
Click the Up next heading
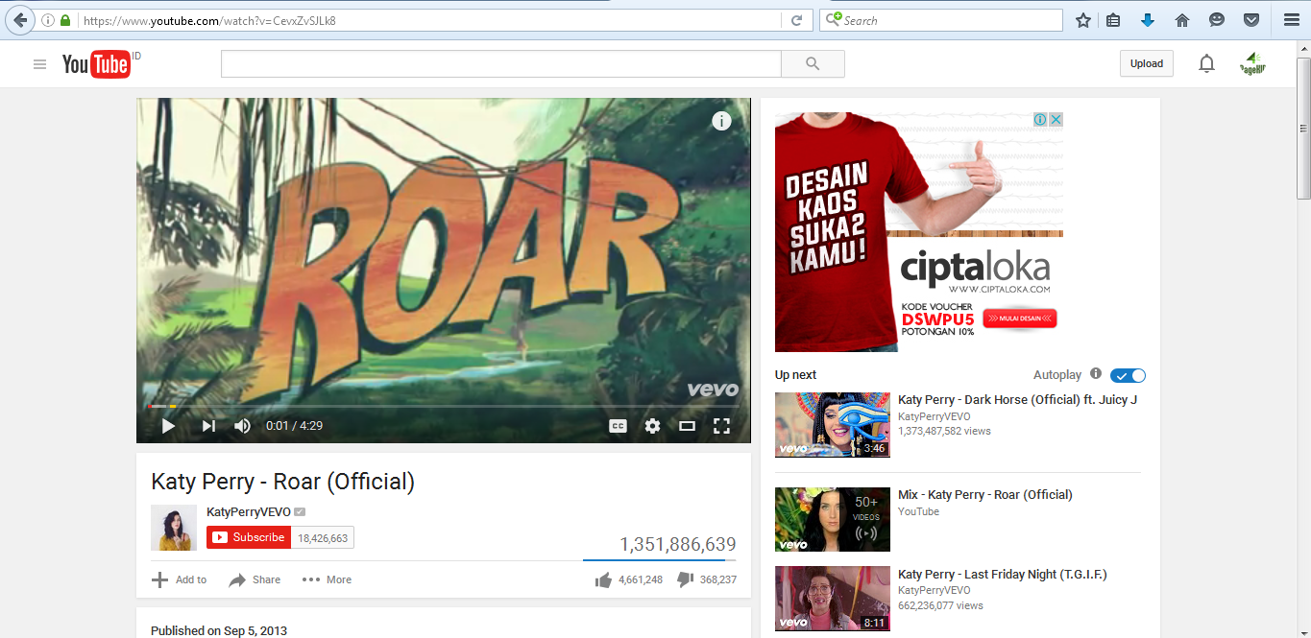795,374
